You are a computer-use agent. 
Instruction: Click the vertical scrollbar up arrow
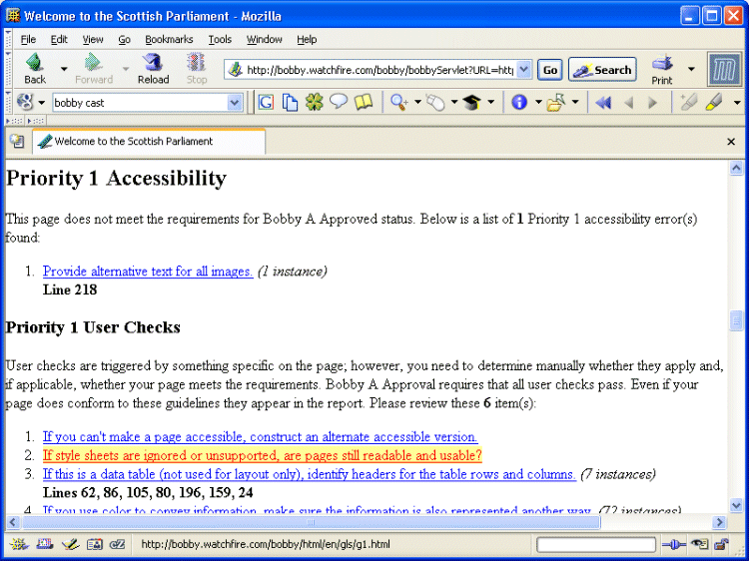pyautogui.click(x=736, y=168)
